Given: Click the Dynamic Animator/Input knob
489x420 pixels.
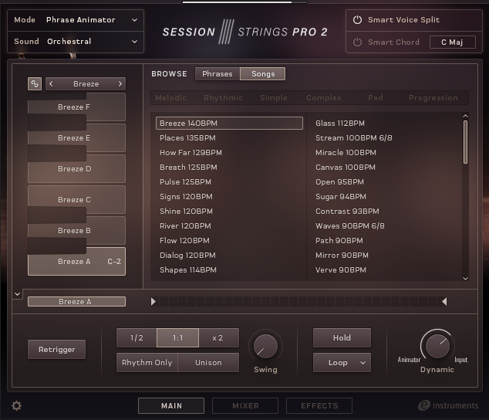Looking at the screenshot, I should pos(437,346).
